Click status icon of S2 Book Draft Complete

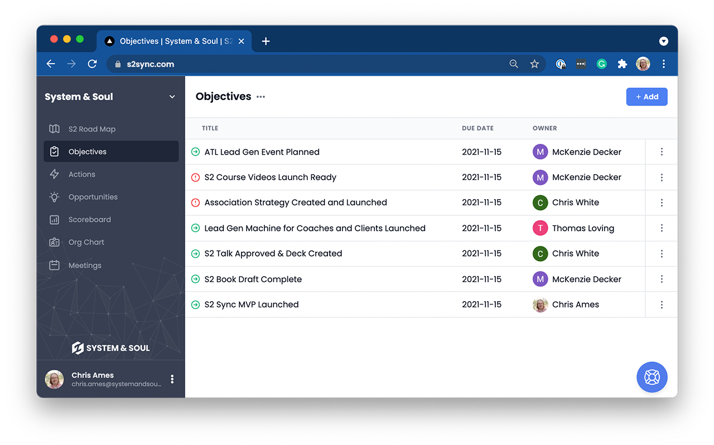point(195,279)
